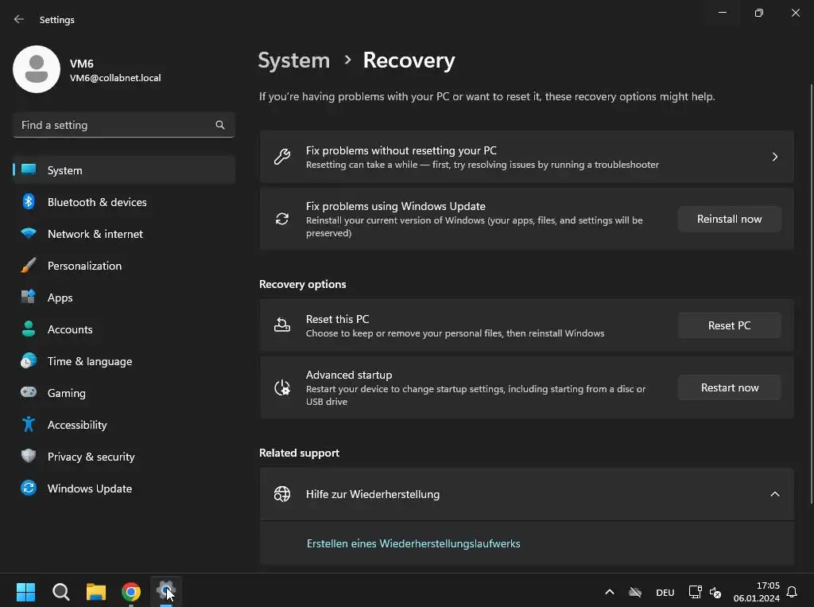Click the paintbrush Personalization icon

coord(29,265)
